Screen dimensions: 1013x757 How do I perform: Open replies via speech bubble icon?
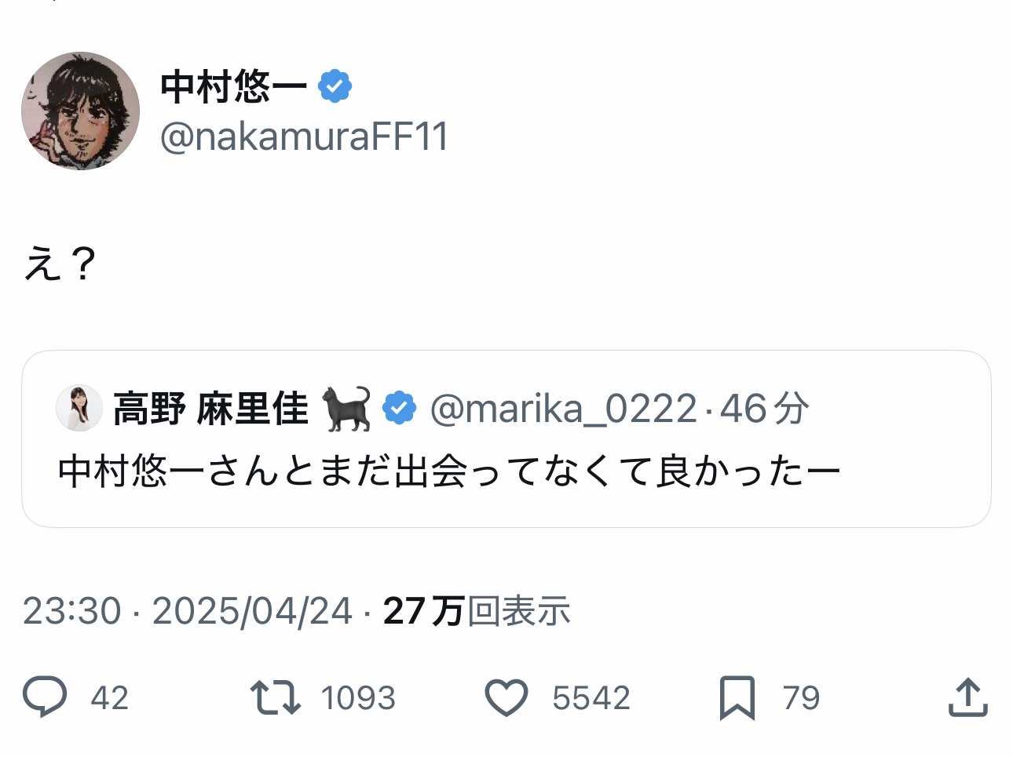[x=45, y=697]
